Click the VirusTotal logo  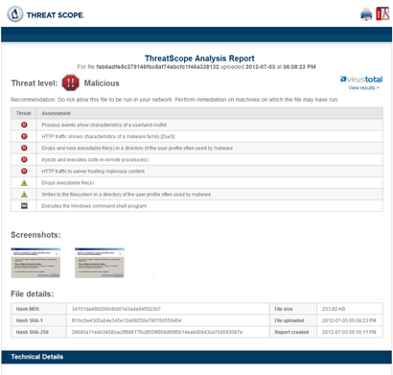coord(361,80)
